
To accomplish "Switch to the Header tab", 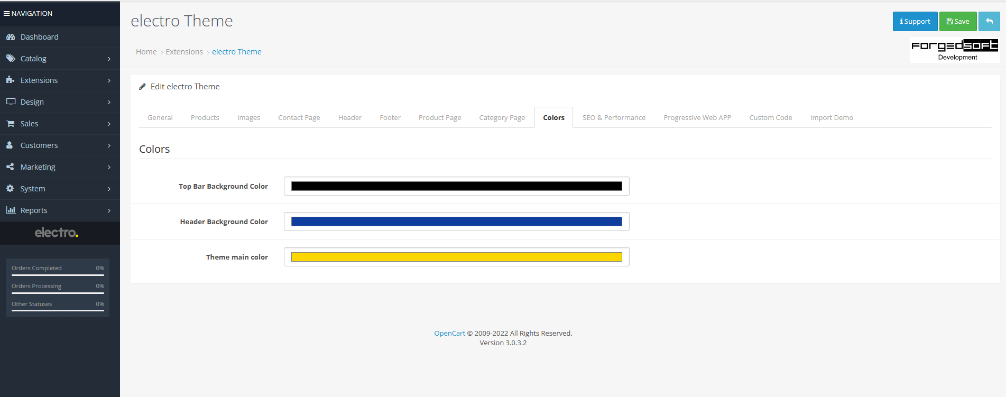I will pos(350,117).
